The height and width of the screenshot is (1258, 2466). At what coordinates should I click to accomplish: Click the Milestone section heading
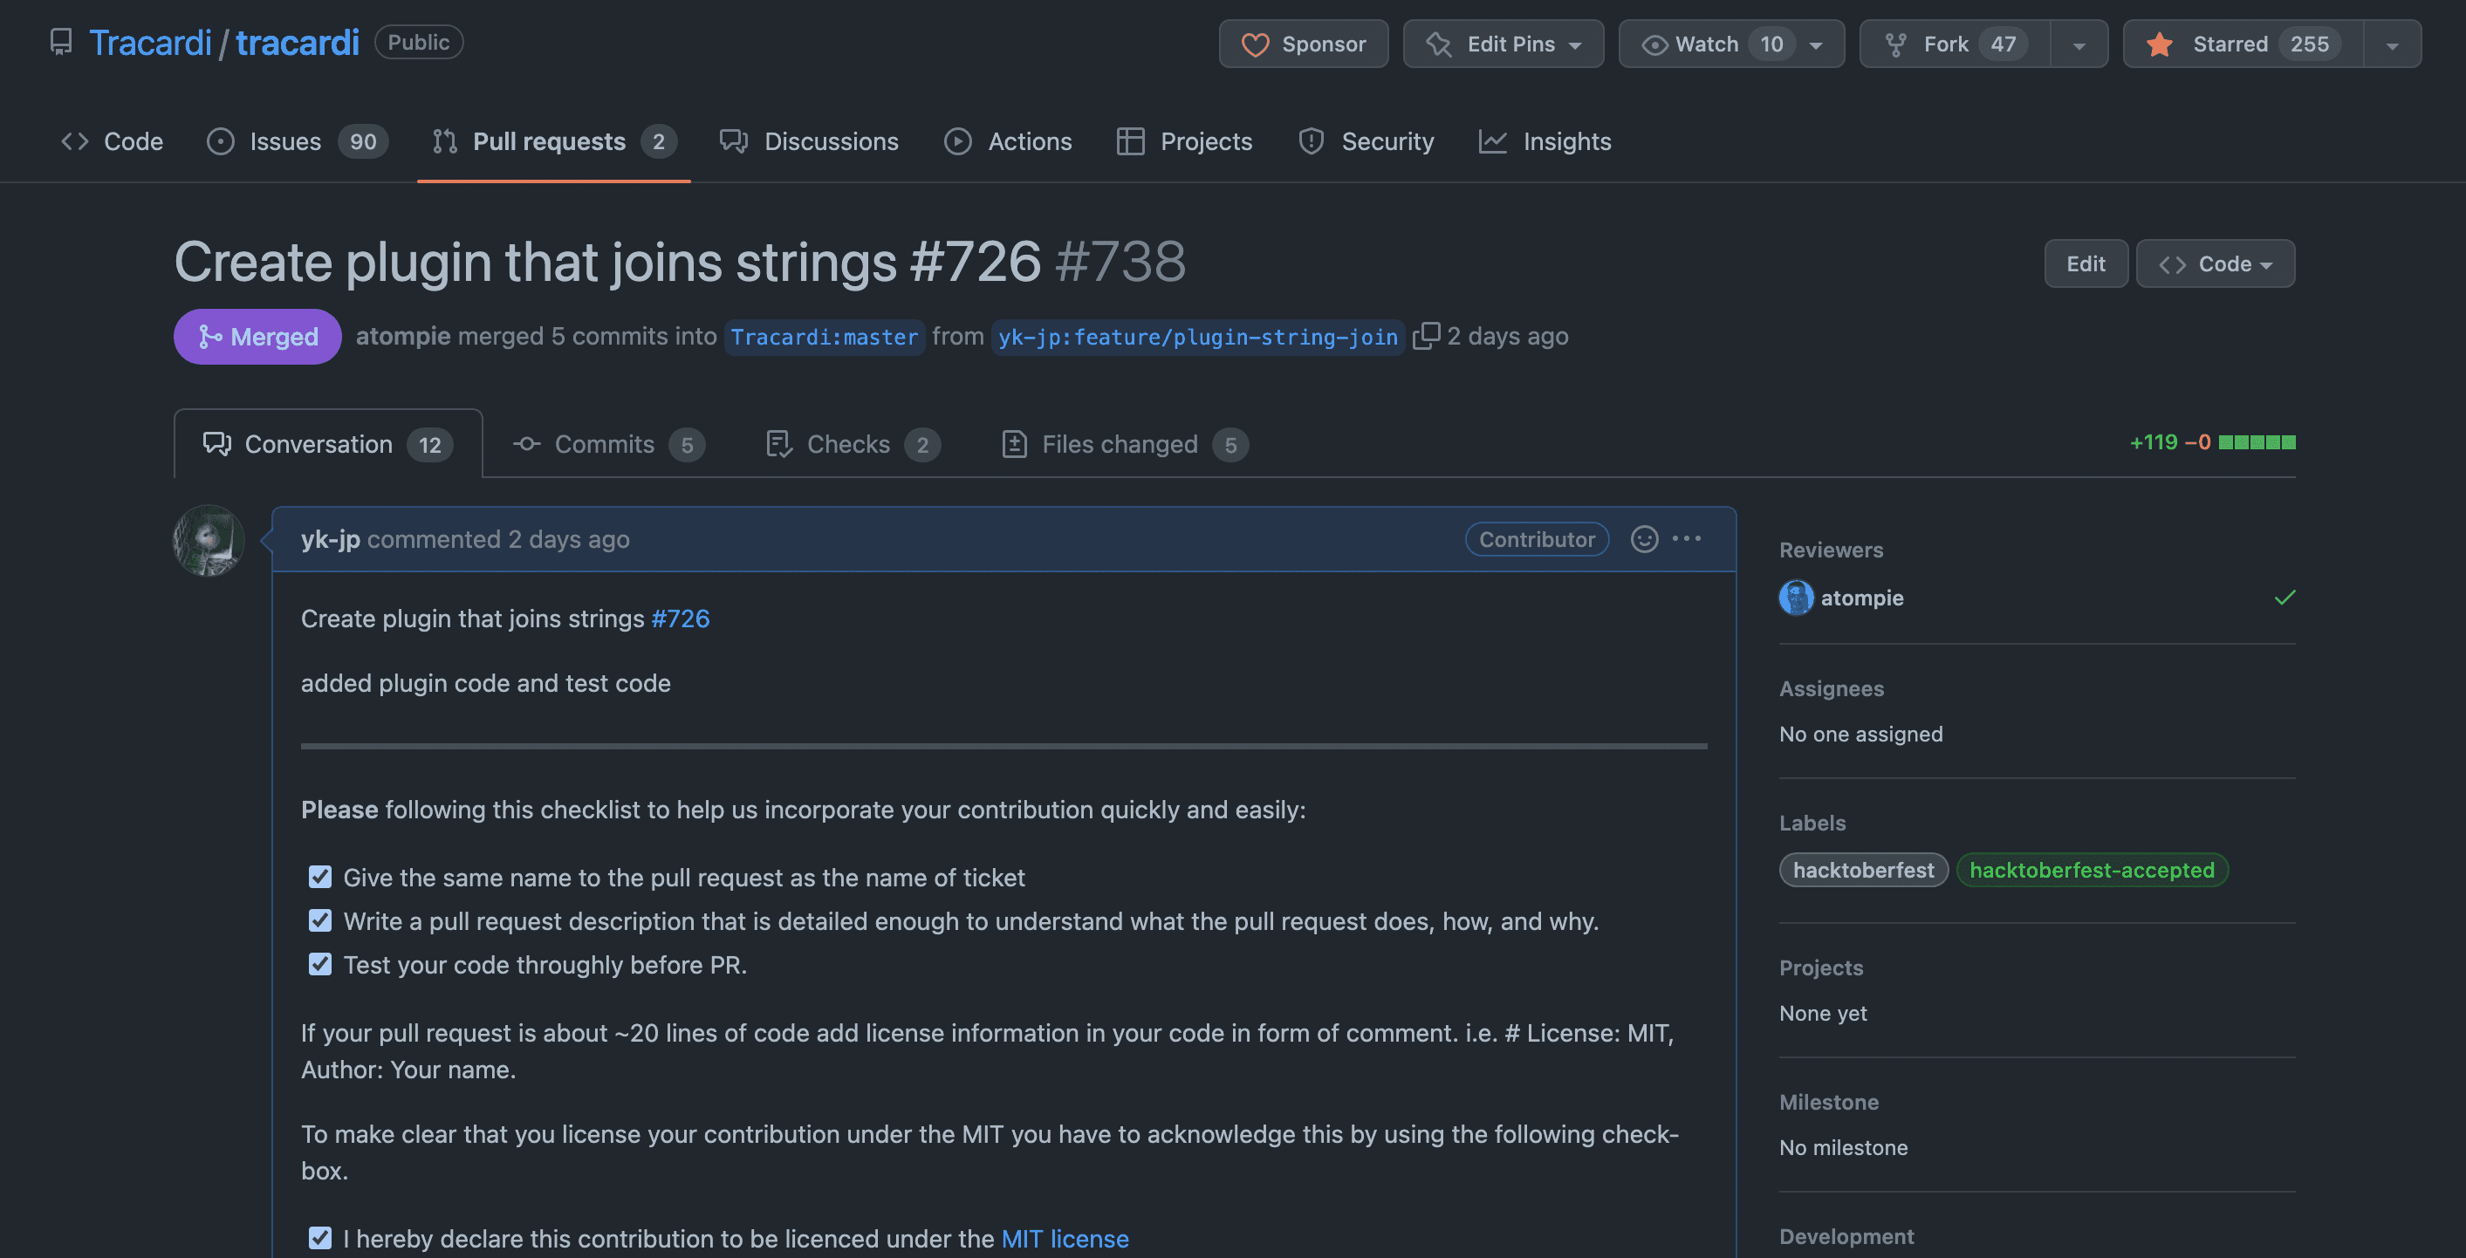point(1828,1102)
